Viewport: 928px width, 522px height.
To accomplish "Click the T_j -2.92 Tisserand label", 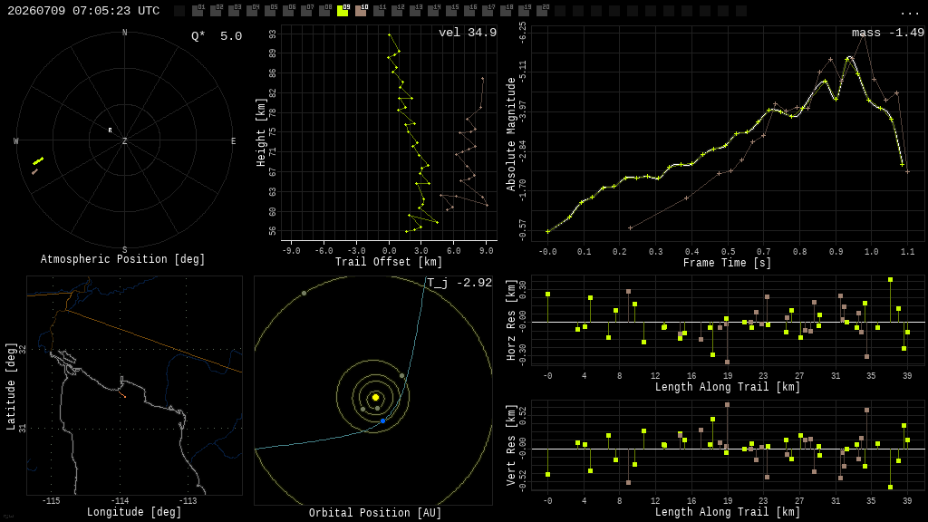I will coord(459,283).
